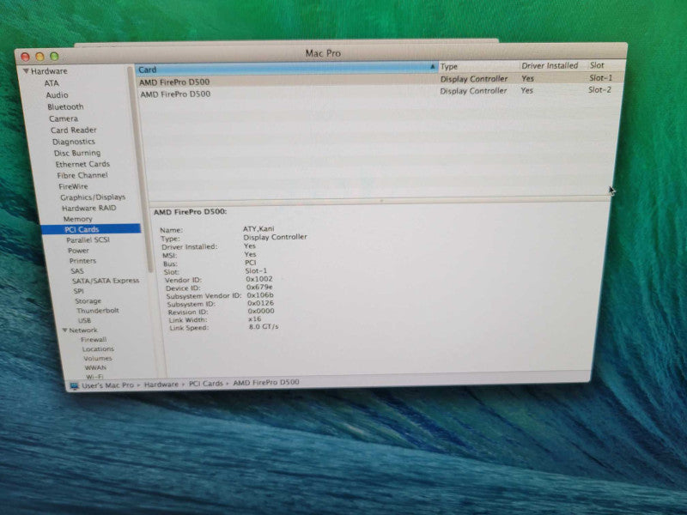
Task: Select Firewall under Network
Action: point(94,339)
